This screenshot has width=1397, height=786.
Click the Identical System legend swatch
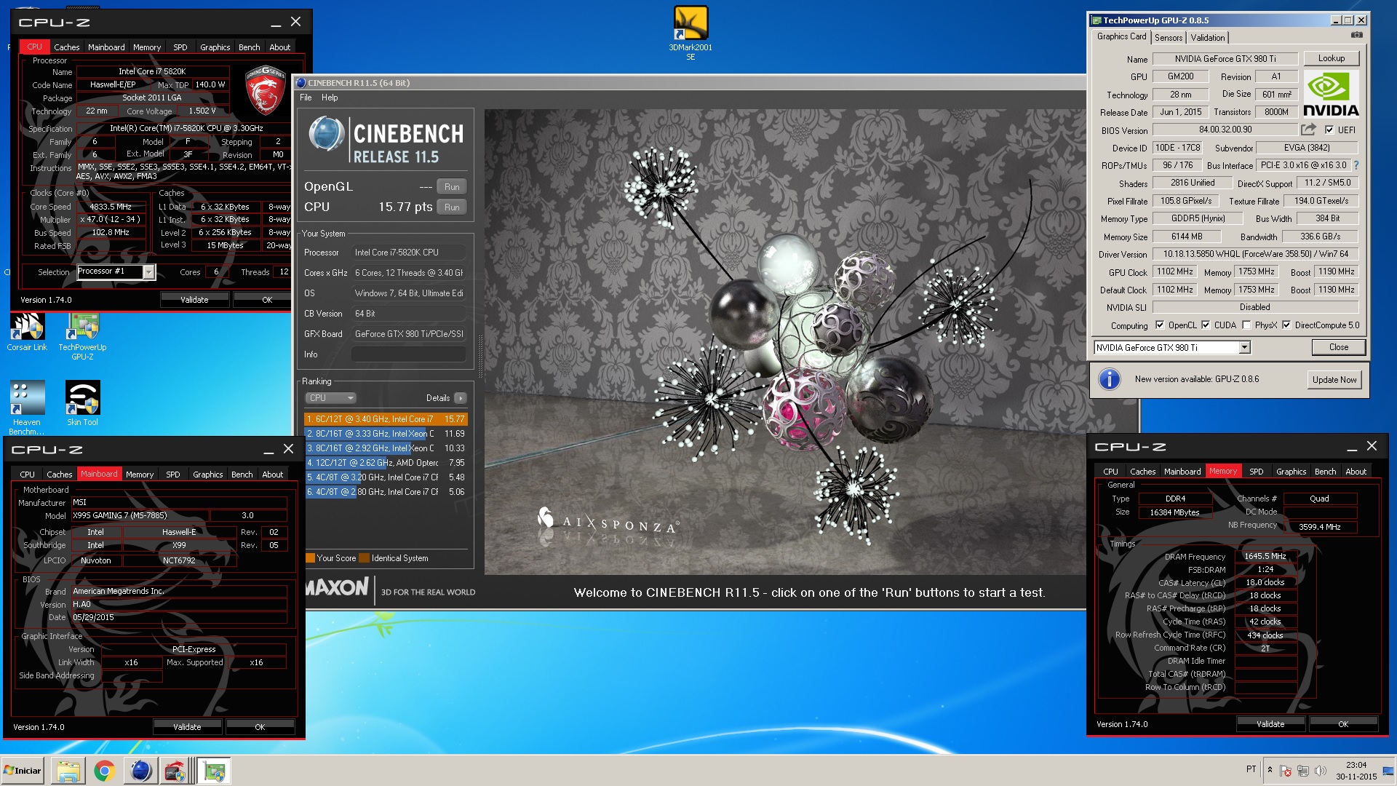(364, 558)
